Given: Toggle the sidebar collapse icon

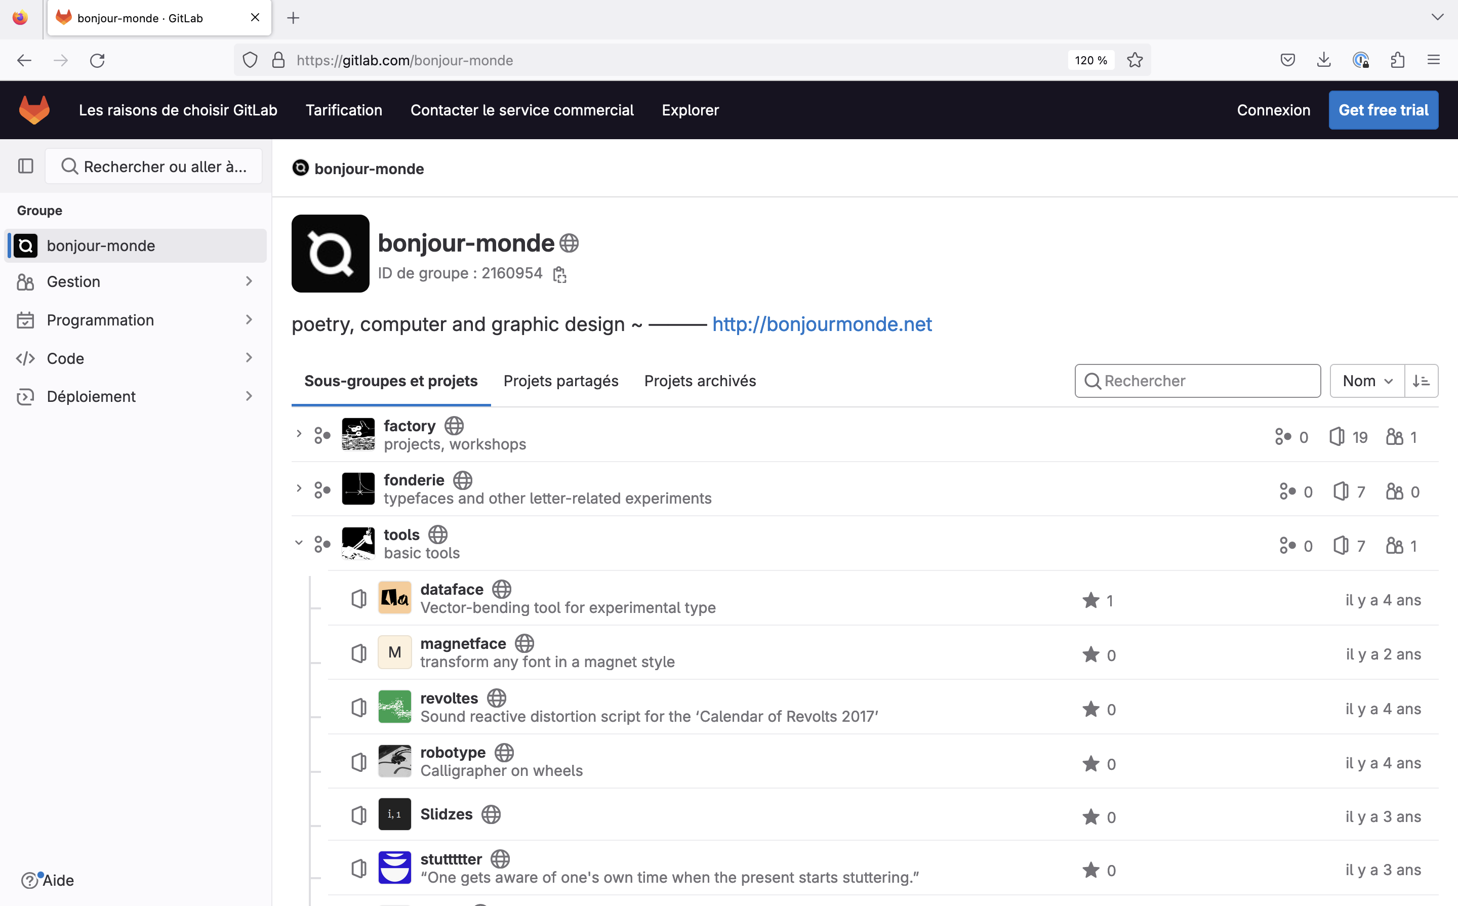Looking at the screenshot, I should point(25,166).
